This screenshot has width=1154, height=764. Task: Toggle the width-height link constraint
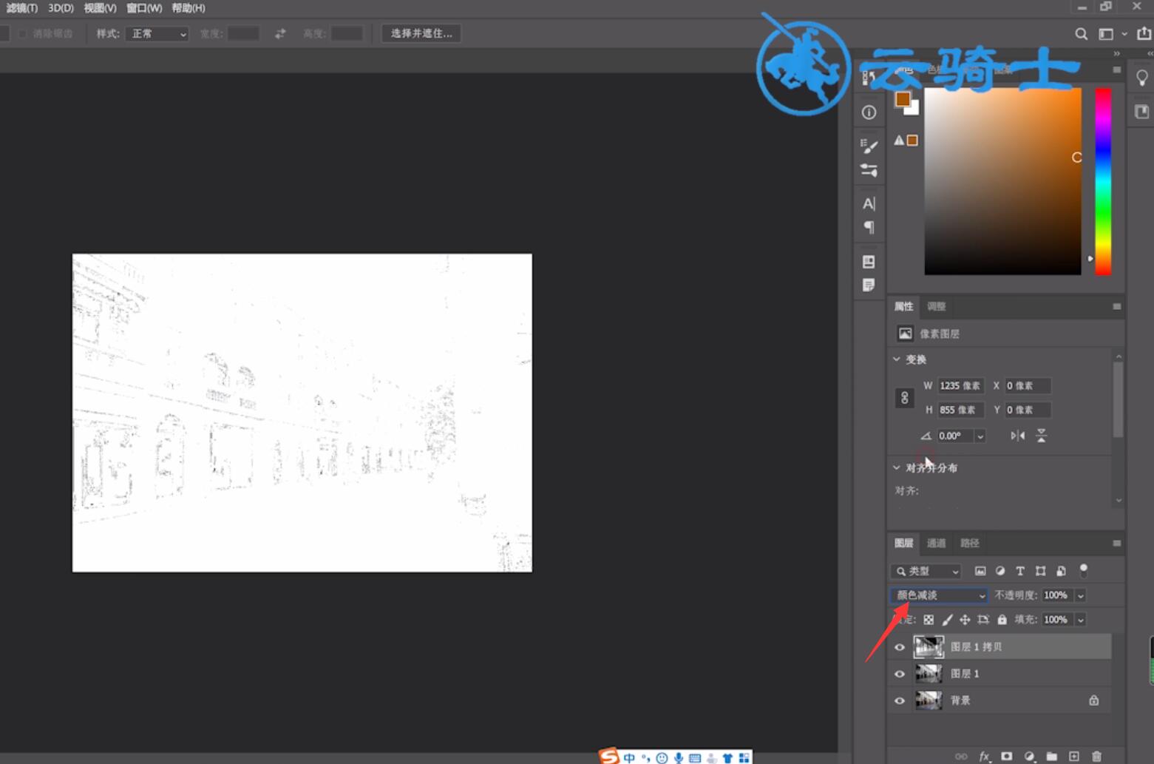pyautogui.click(x=904, y=398)
